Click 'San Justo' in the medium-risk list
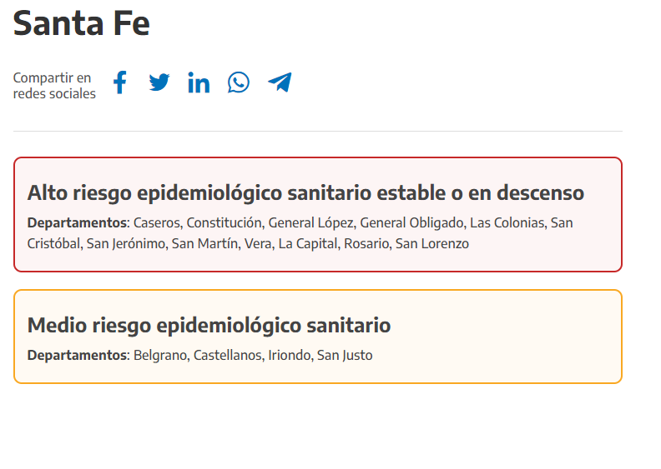This screenshot has height=469, width=661. (x=345, y=355)
